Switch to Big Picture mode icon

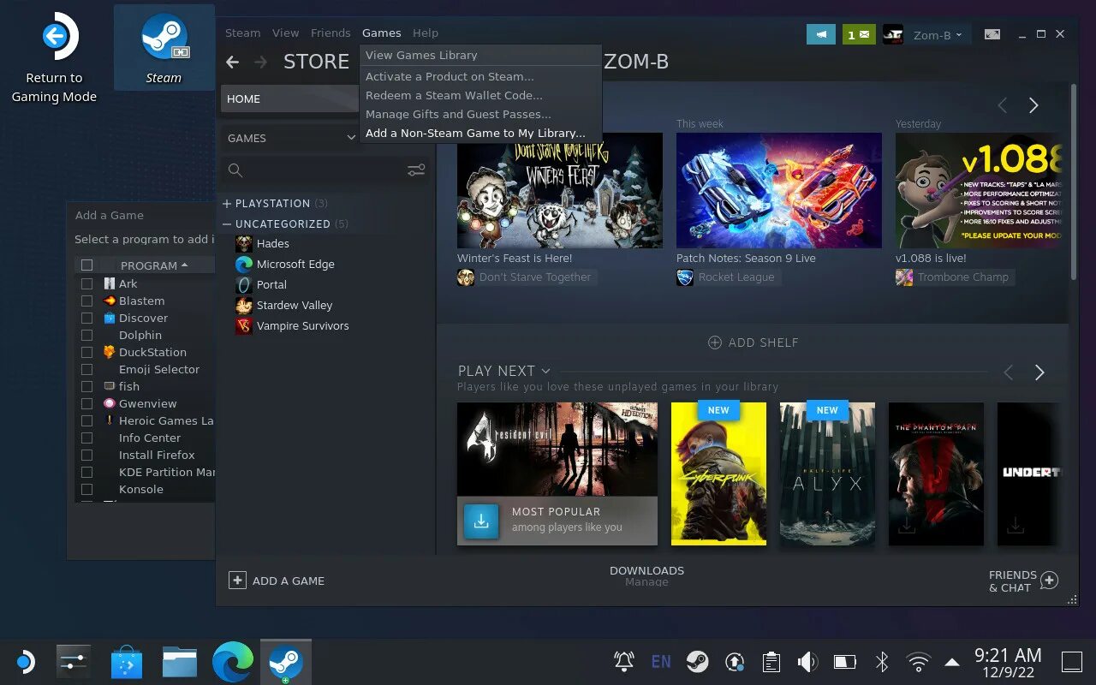click(992, 34)
